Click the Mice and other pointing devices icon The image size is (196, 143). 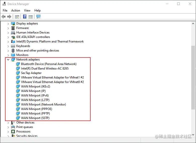[13, 50]
